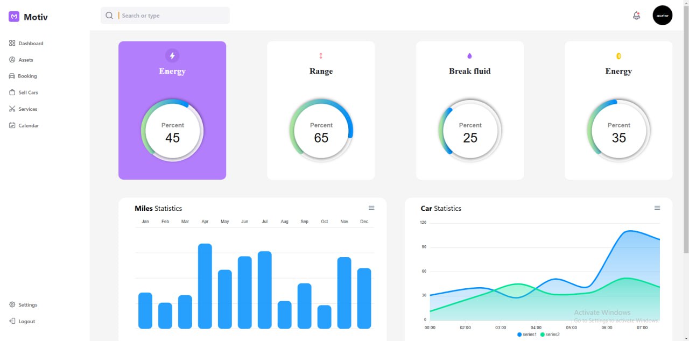Click the Miles Statistics heading

click(x=158, y=208)
